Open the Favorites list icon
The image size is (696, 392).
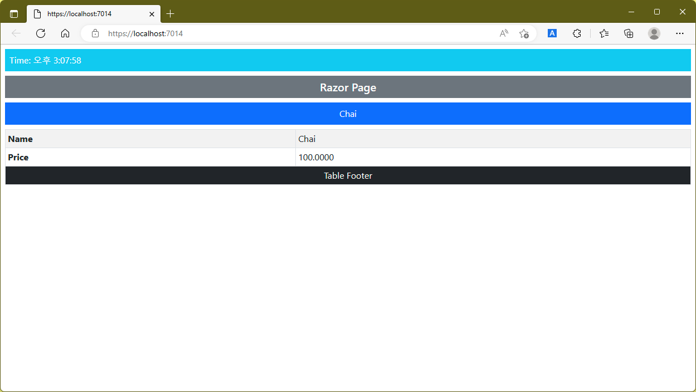[x=604, y=33]
